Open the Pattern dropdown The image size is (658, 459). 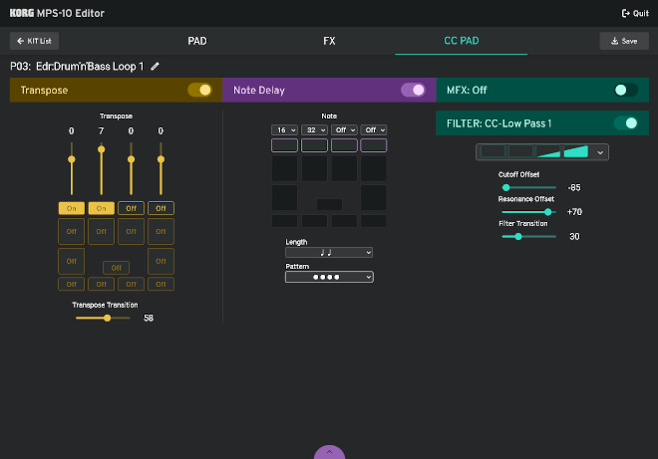point(329,278)
